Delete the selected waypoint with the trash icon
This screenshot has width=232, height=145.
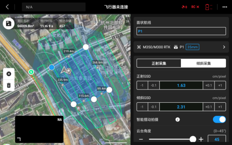point(9,85)
